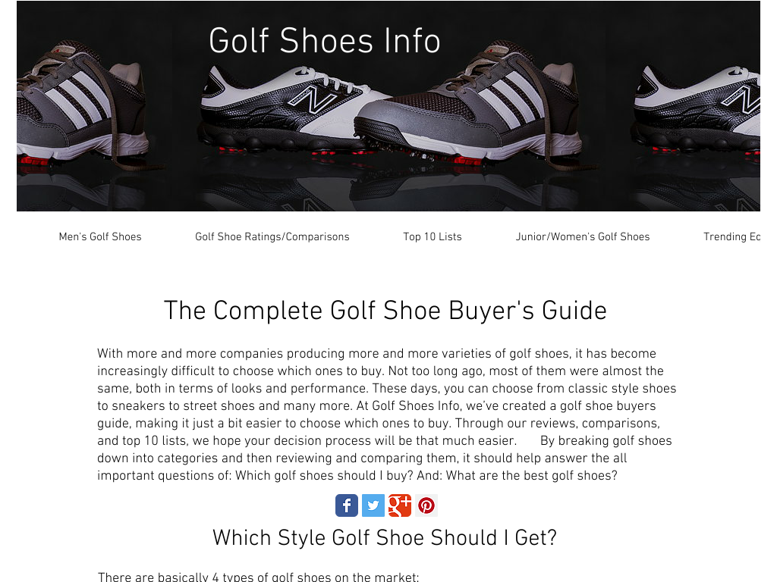
Task: Select Junior/Women's Golf Shoes menu item
Action: pyautogui.click(x=582, y=236)
